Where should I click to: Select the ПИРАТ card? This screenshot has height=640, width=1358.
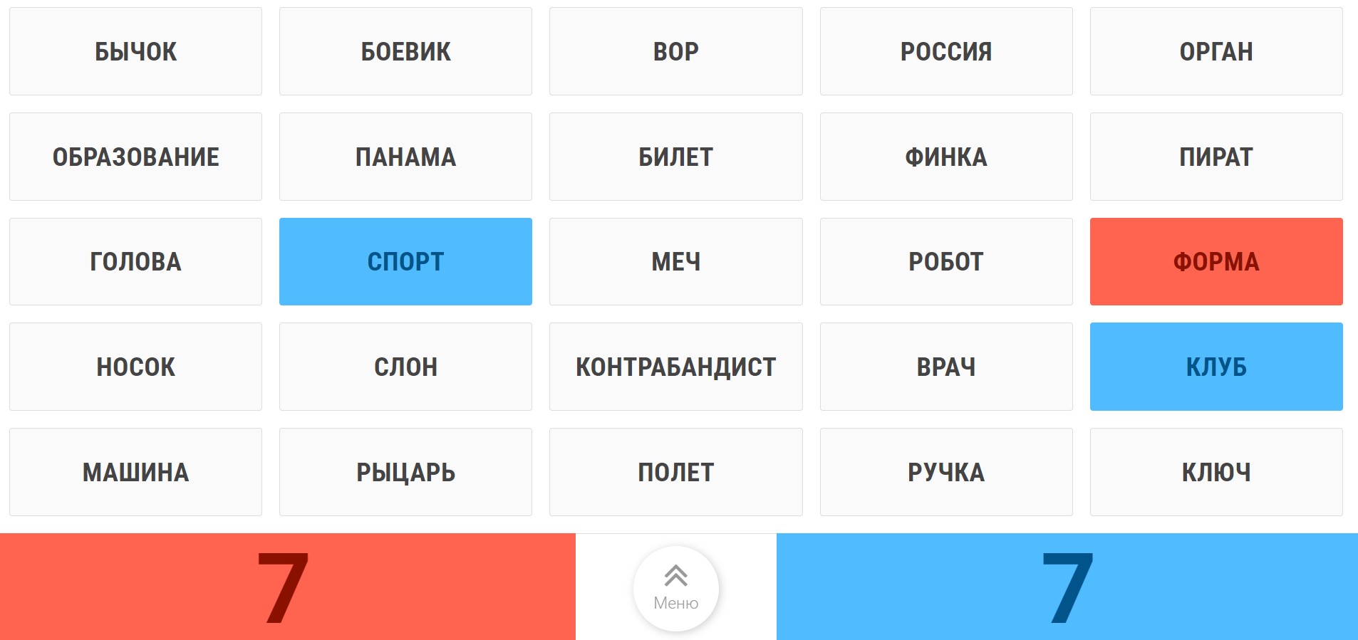point(1216,156)
